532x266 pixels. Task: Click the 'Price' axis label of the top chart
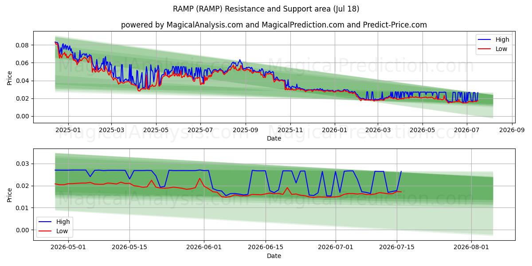[x=9, y=77]
